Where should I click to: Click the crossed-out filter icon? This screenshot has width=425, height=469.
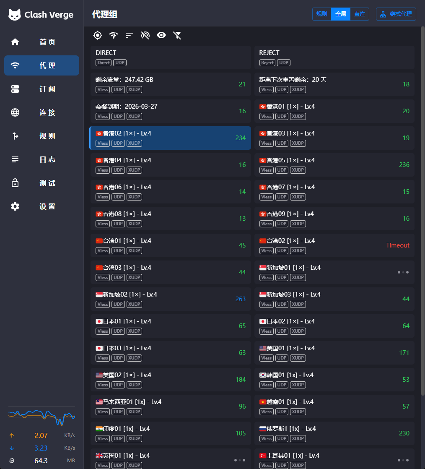tap(177, 35)
